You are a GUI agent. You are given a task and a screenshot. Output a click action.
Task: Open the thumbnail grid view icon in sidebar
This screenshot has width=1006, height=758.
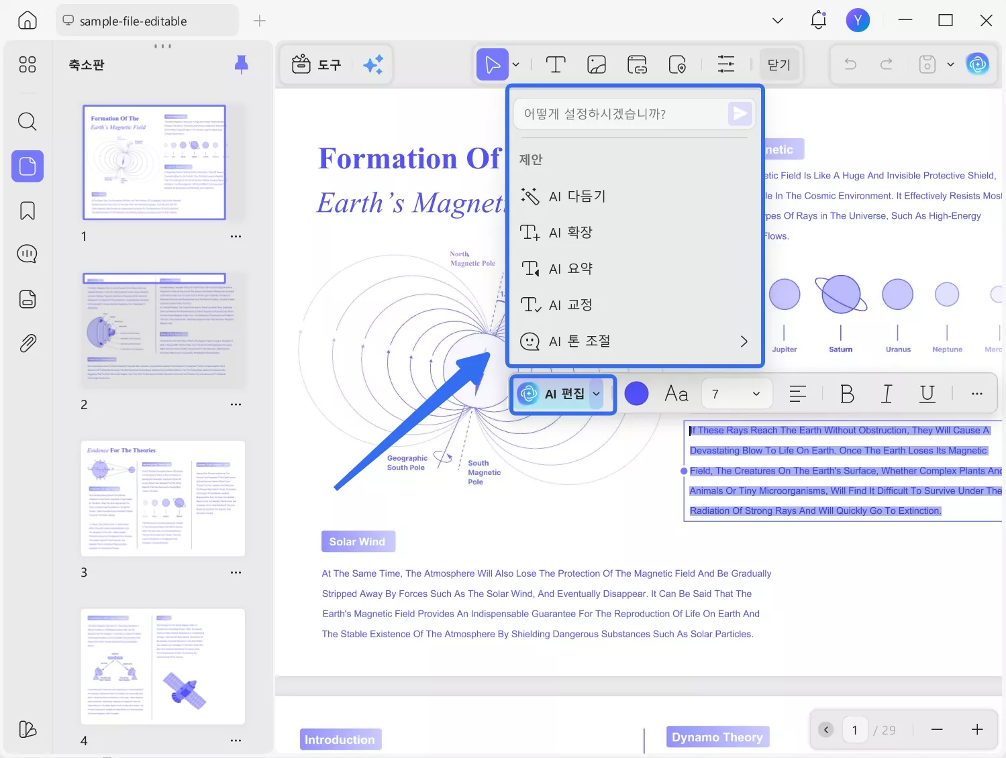[28, 64]
